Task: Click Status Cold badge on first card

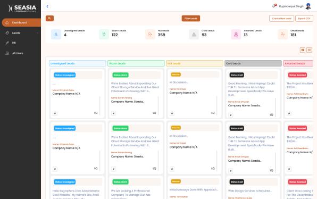Action: tap(237, 75)
